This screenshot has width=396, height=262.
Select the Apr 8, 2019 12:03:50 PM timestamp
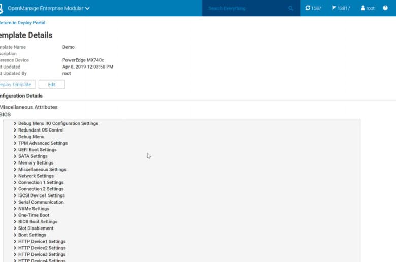[x=88, y=67]
